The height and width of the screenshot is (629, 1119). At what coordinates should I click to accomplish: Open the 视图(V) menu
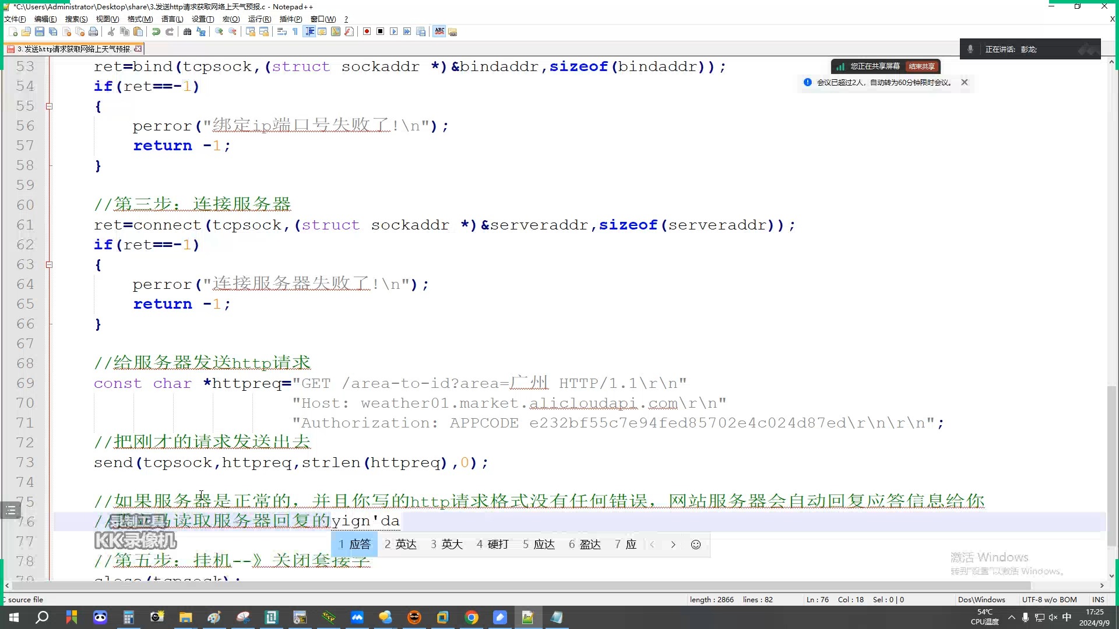[107, 19]
